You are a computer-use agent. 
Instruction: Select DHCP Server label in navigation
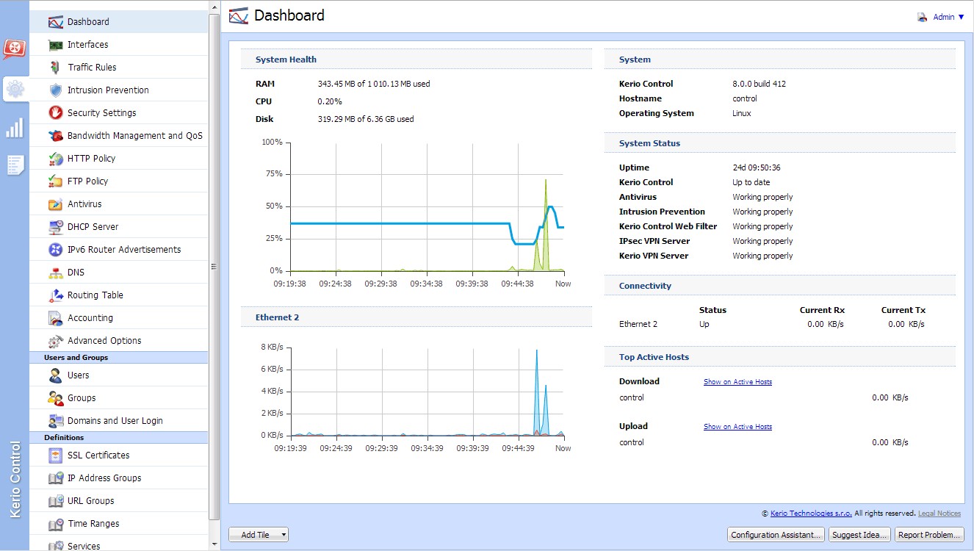pyautogui.click(x=93, y=227)
